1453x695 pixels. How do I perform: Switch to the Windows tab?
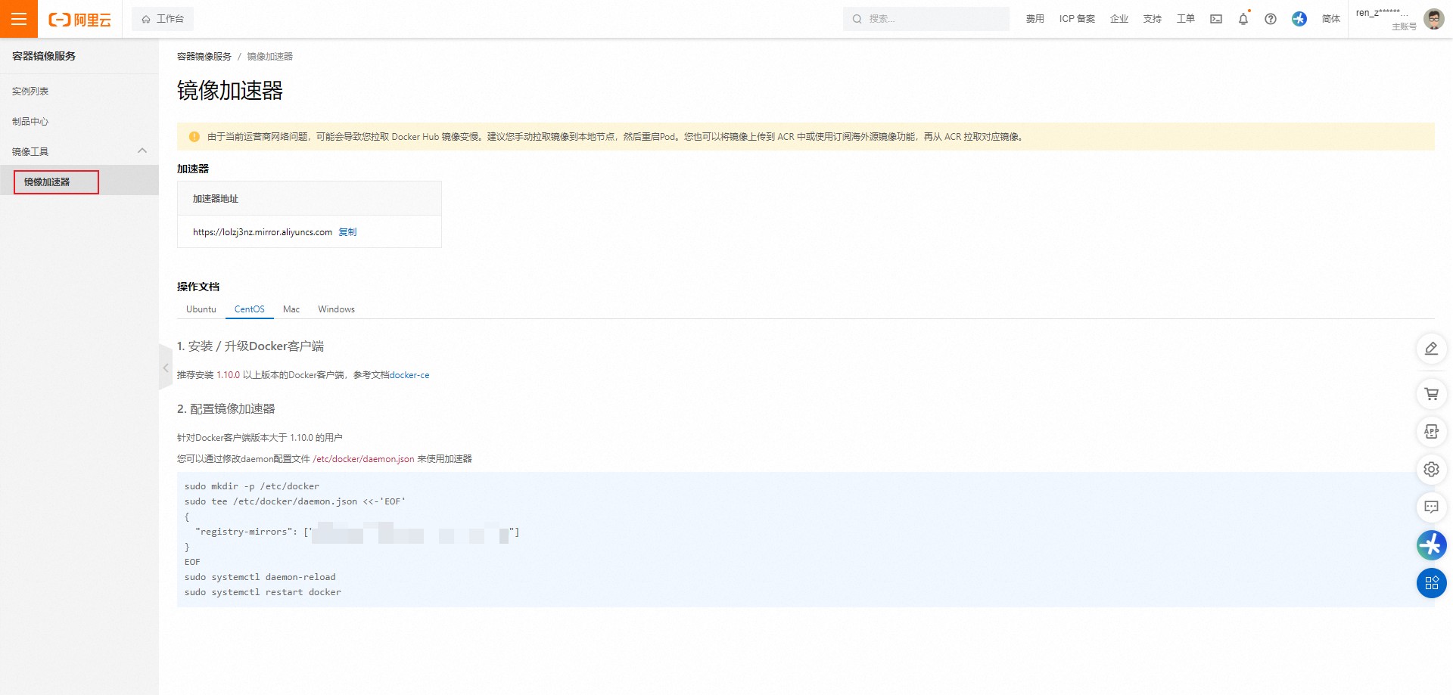pyautogui.click(x=336, y=309)
